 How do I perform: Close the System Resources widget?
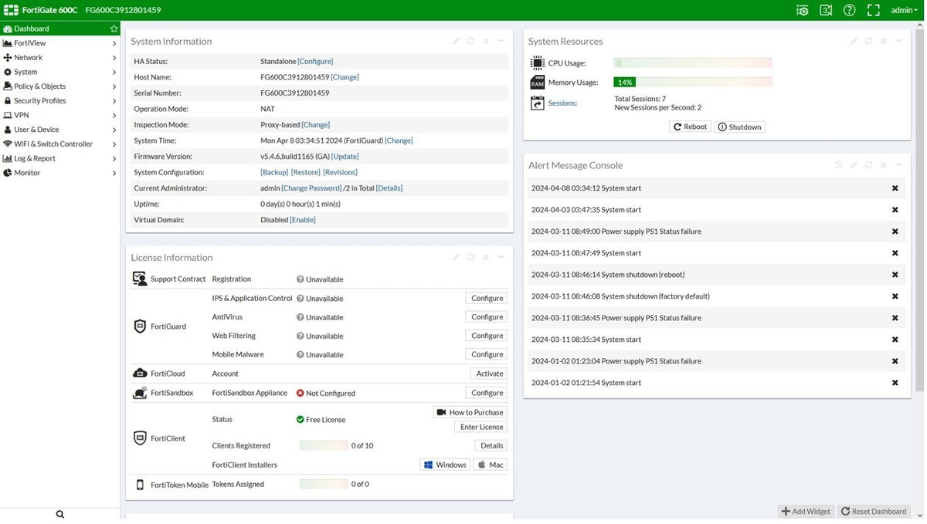883,41
